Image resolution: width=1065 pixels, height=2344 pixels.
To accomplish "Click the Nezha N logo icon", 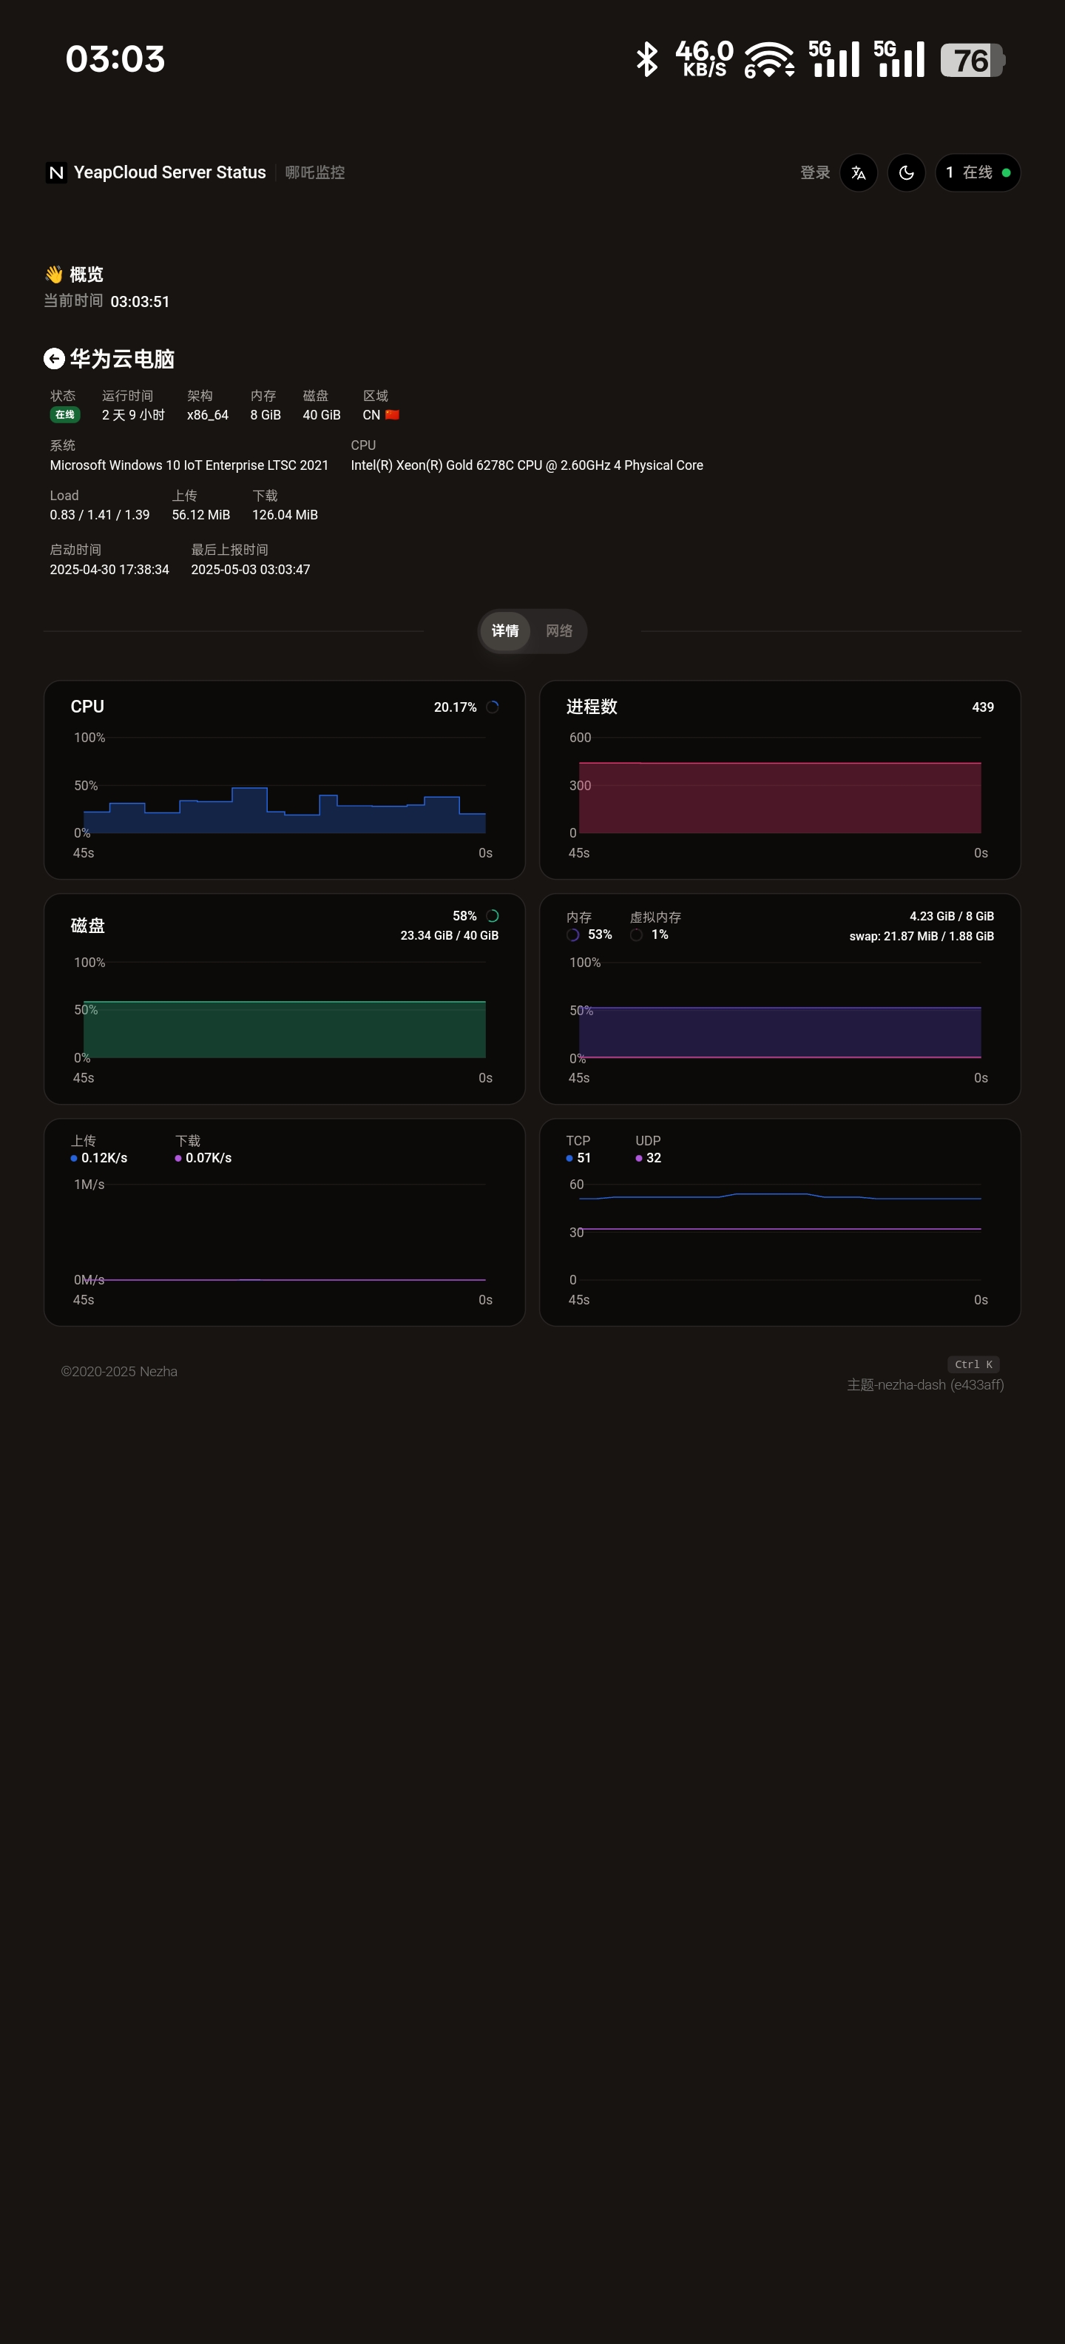I will pyautogui.click(x=56, y=173).
